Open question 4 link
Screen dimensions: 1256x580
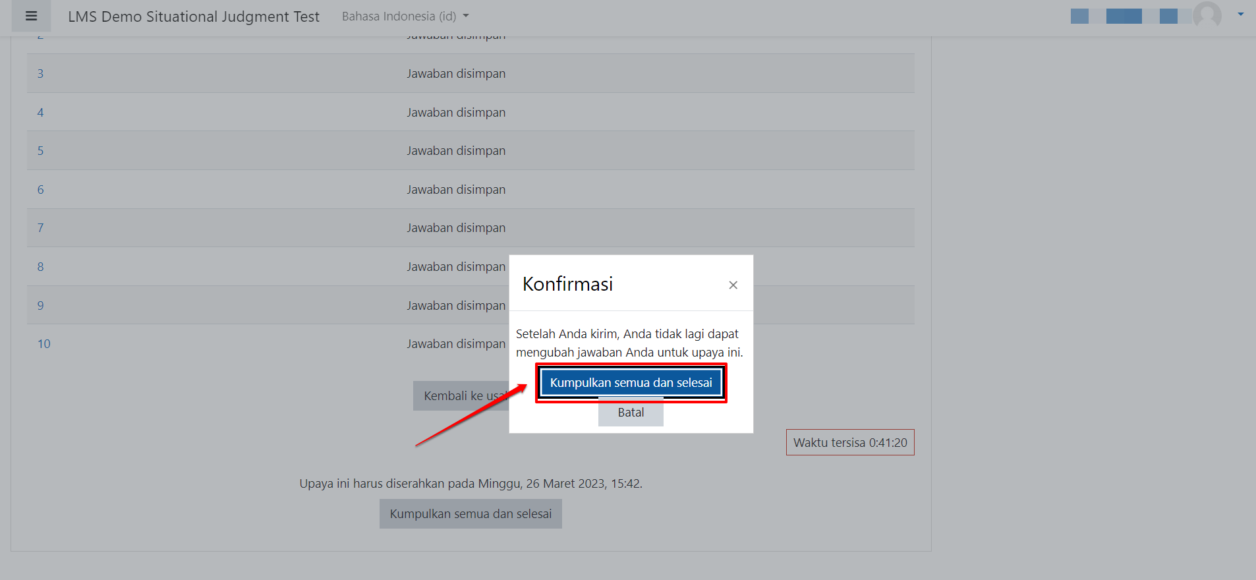pos(40,112)
